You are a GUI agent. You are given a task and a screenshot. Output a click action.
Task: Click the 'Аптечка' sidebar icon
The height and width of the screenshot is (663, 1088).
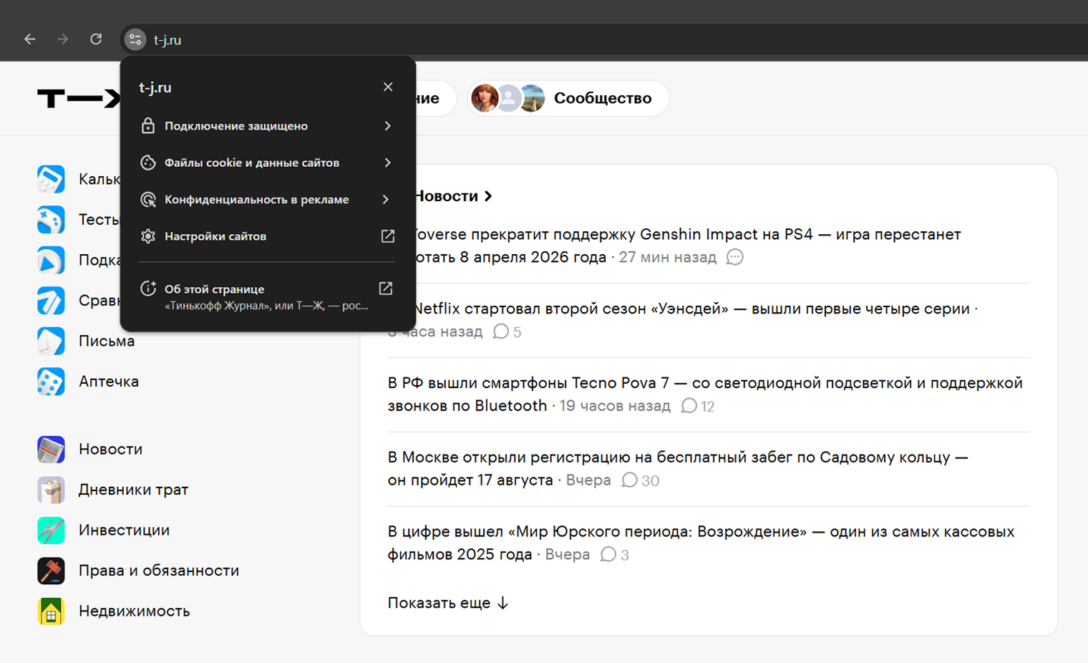point(51,382)
